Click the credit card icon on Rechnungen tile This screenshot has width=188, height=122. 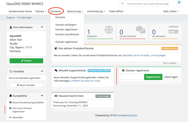[x=173, y=30]
